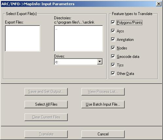Image resolution: width=163 pixels, height=140 pixels.
Task: Click the View Process List button
Action: [x=103, y=92]
